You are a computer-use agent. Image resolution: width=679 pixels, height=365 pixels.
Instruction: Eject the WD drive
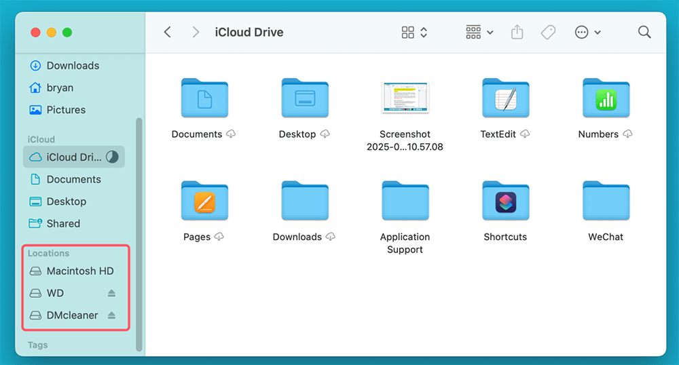(111, 293)
